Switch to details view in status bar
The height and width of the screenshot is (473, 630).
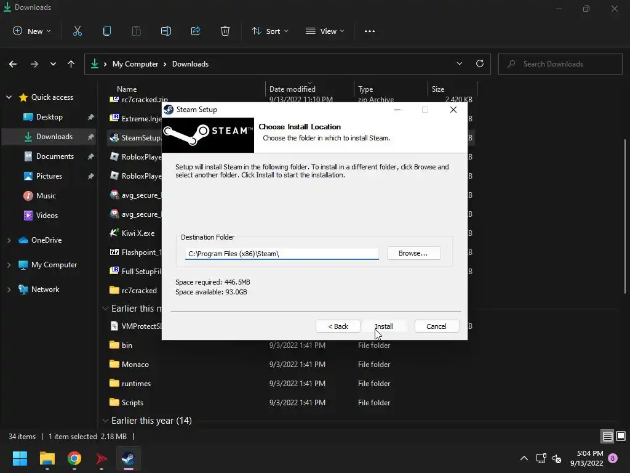click(607, 437)
